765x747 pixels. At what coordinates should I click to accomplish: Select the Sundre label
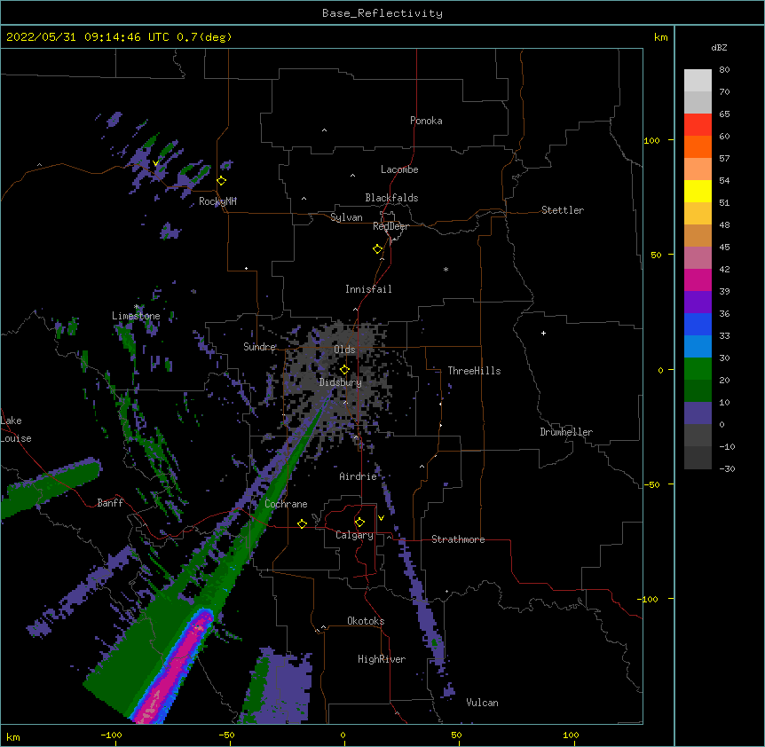tap(259, 347)
